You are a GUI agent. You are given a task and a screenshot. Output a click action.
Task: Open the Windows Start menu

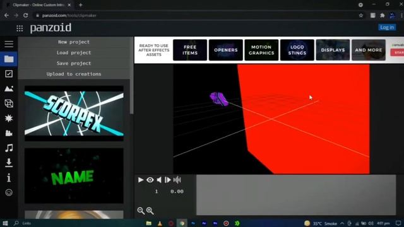pos(5,223)
